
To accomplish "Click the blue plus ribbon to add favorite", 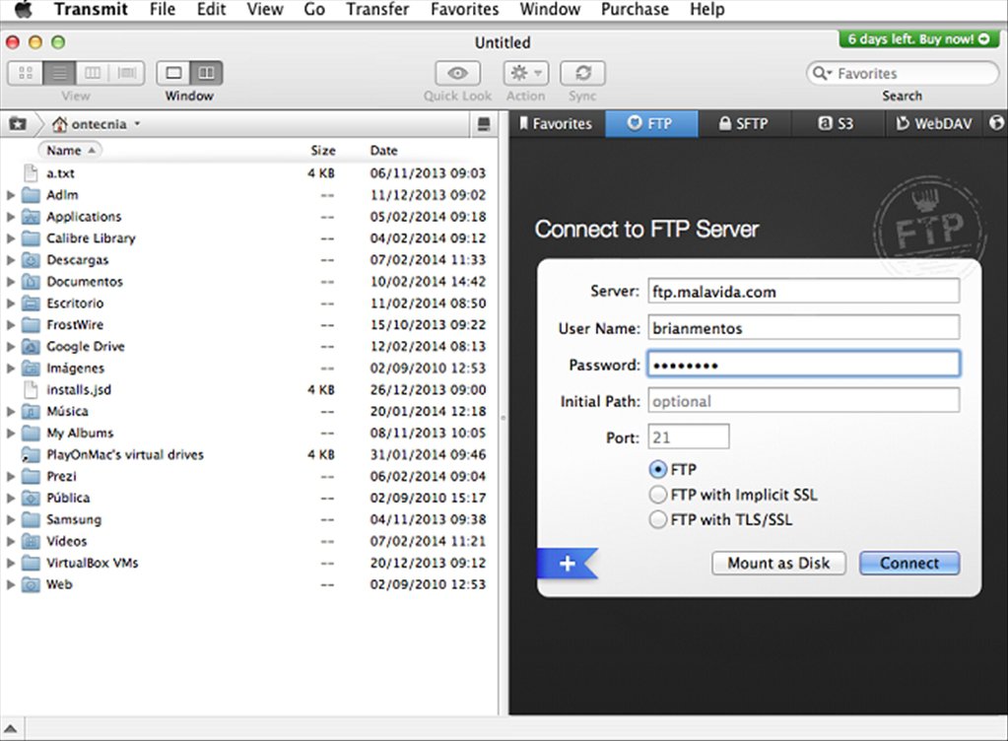I will click(567, 564).
